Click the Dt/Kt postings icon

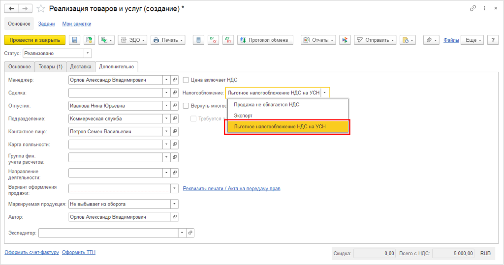coord(214,40)
